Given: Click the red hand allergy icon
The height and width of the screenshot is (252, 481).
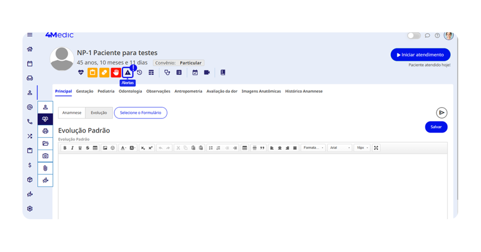Looking at the screenshot, I should coord(116,73).
